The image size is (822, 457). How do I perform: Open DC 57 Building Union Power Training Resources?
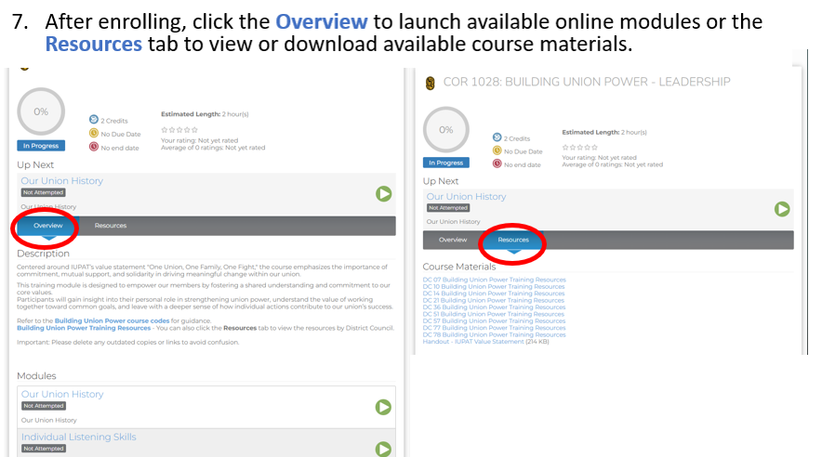pyautogui.click(x=494, y=320)
